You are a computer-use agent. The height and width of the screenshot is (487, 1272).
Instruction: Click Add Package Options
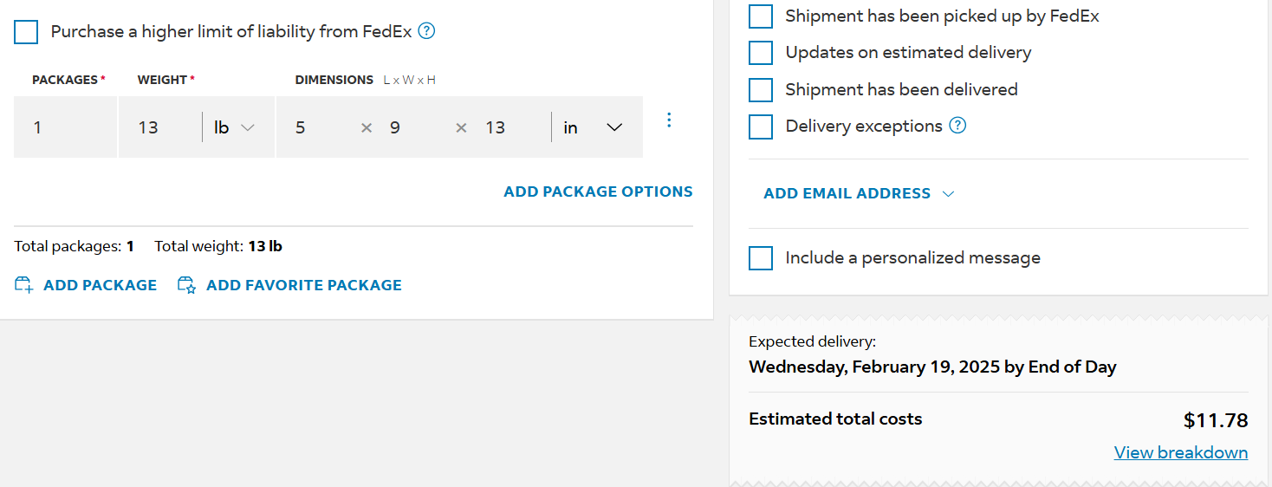point(598,192)
